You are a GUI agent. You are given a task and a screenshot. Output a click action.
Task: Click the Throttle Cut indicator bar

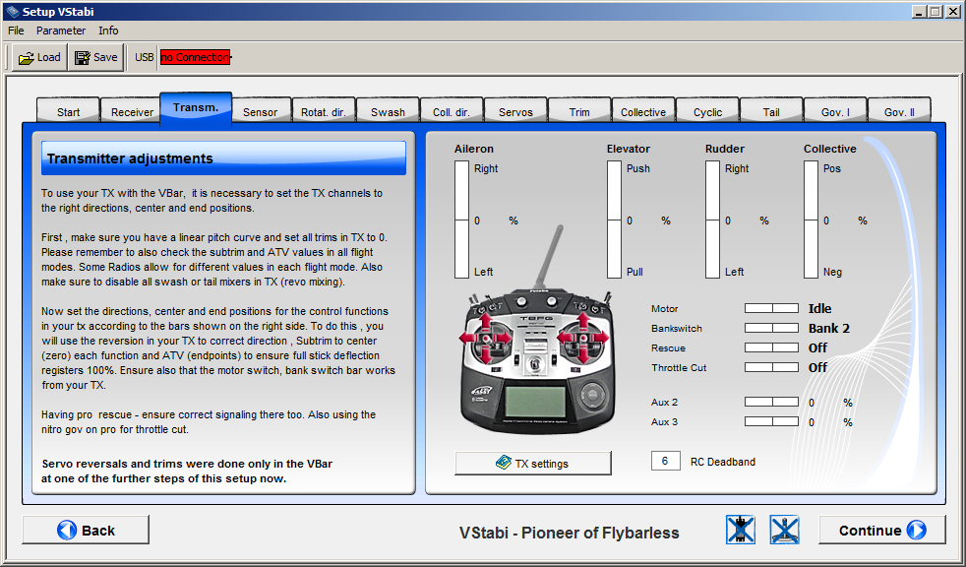(x=771, y=367)
